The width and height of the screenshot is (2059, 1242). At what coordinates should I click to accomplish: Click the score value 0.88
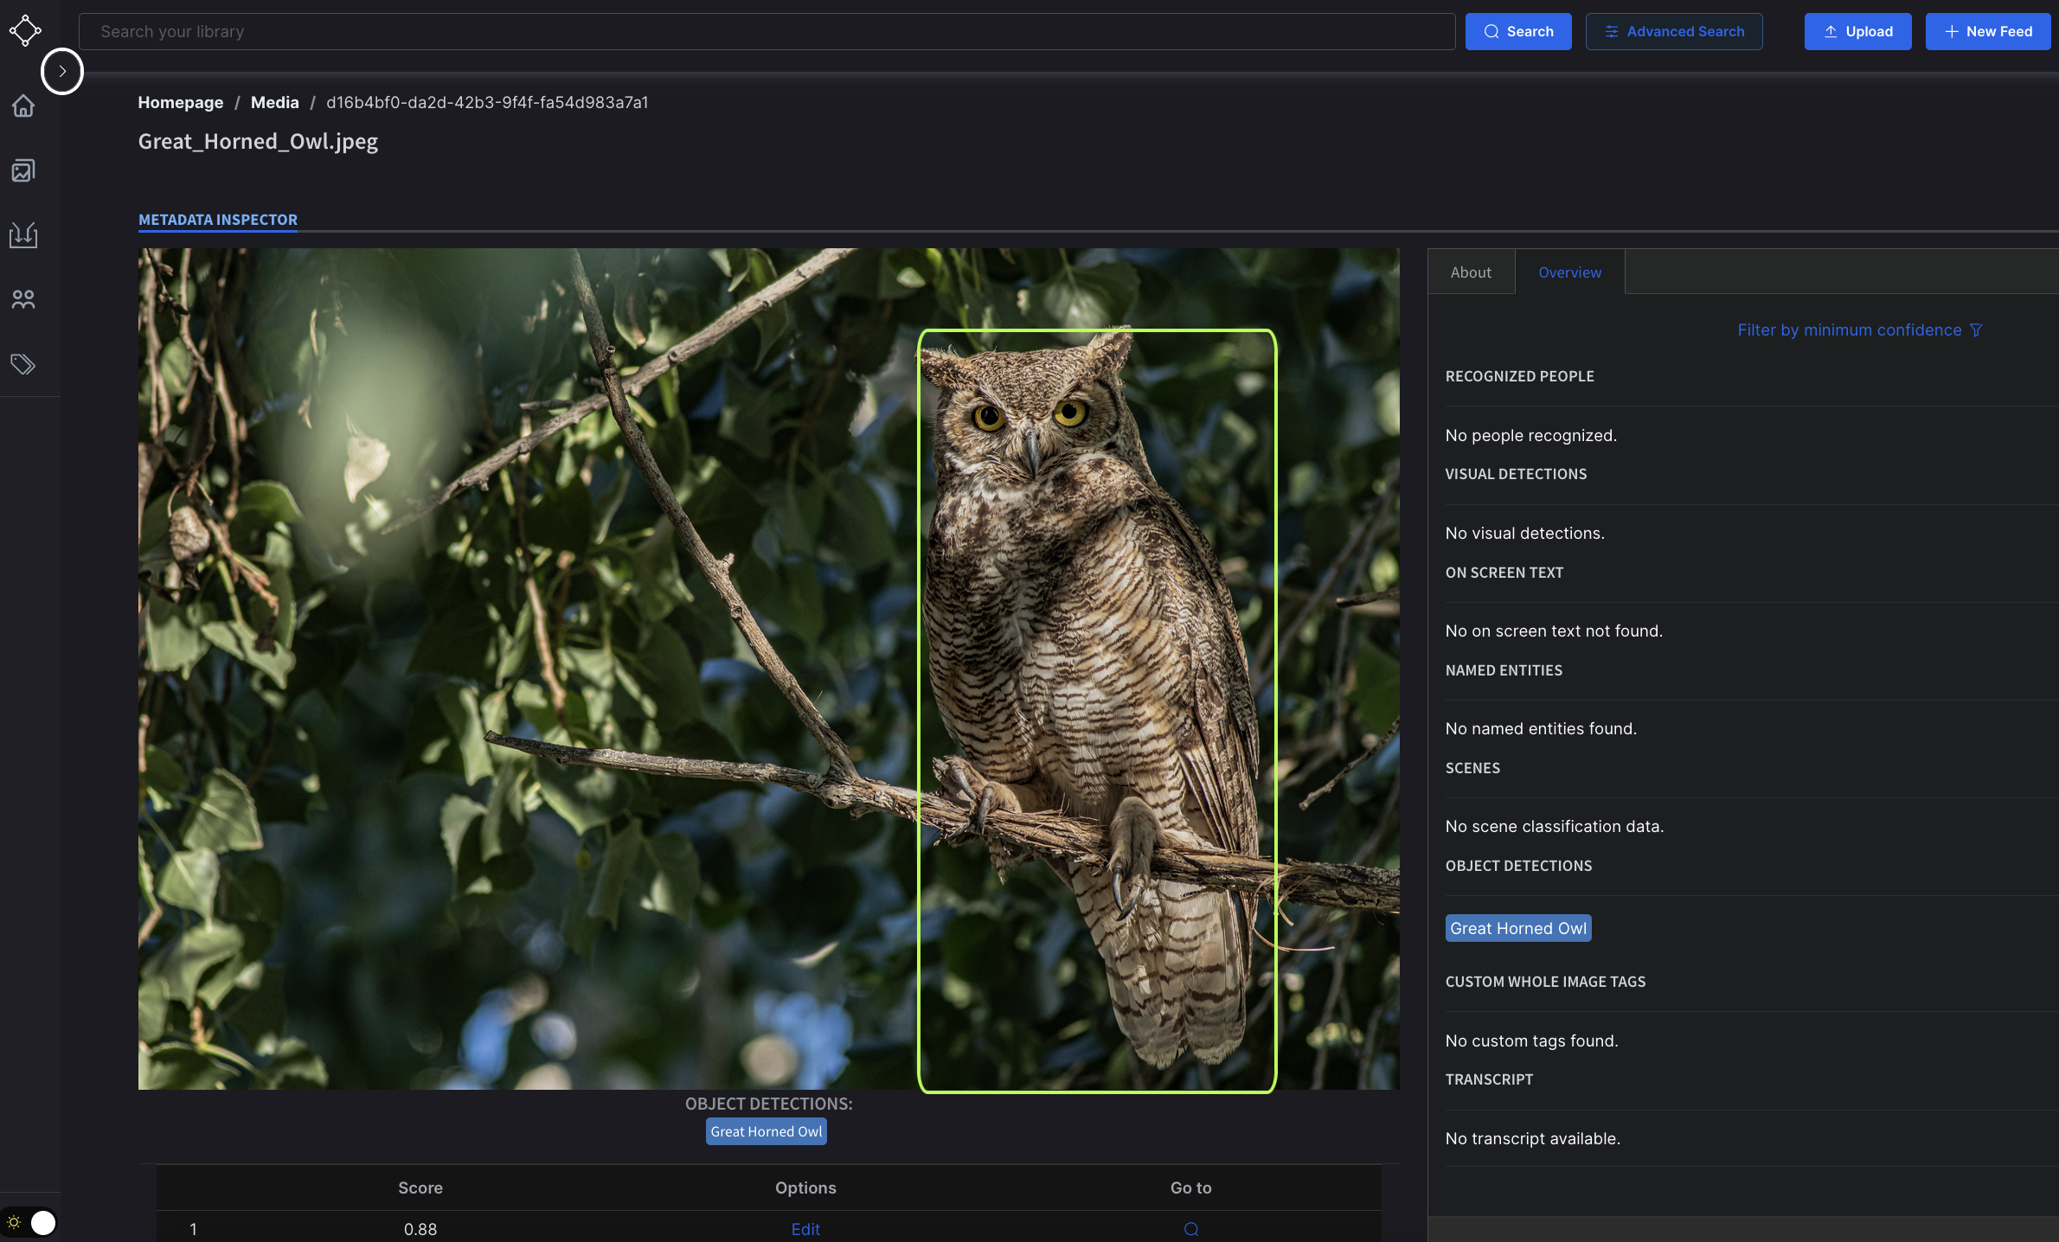pyautogui.click(x=420, y=1229)
